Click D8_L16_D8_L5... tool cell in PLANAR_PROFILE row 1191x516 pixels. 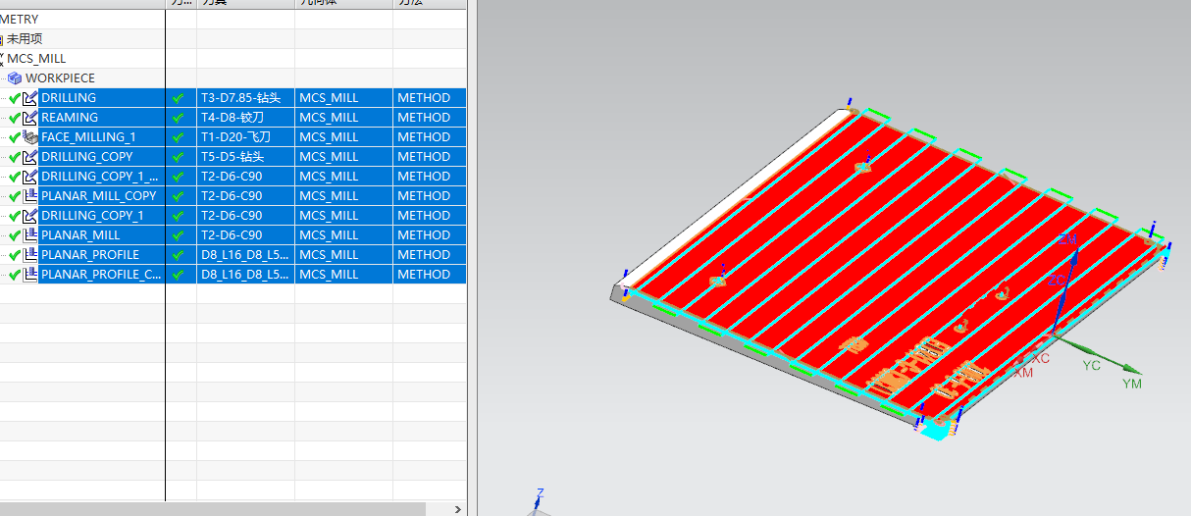245,255
